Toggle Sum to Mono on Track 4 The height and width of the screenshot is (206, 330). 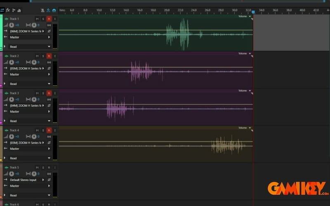[49, 137]
